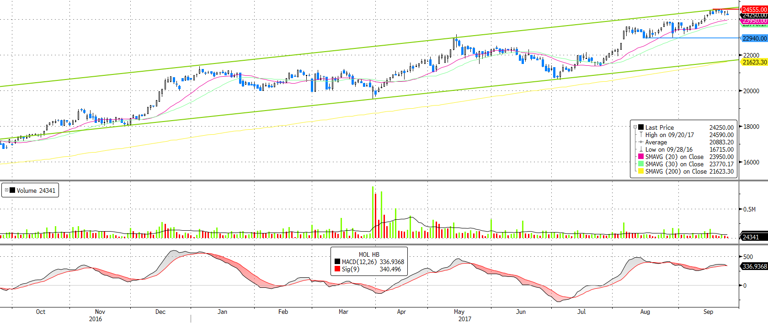Image resolution: width=768 pixels, height=323 pixels.
Task: Expand the Volume legend box
Action: click(6, 190)
